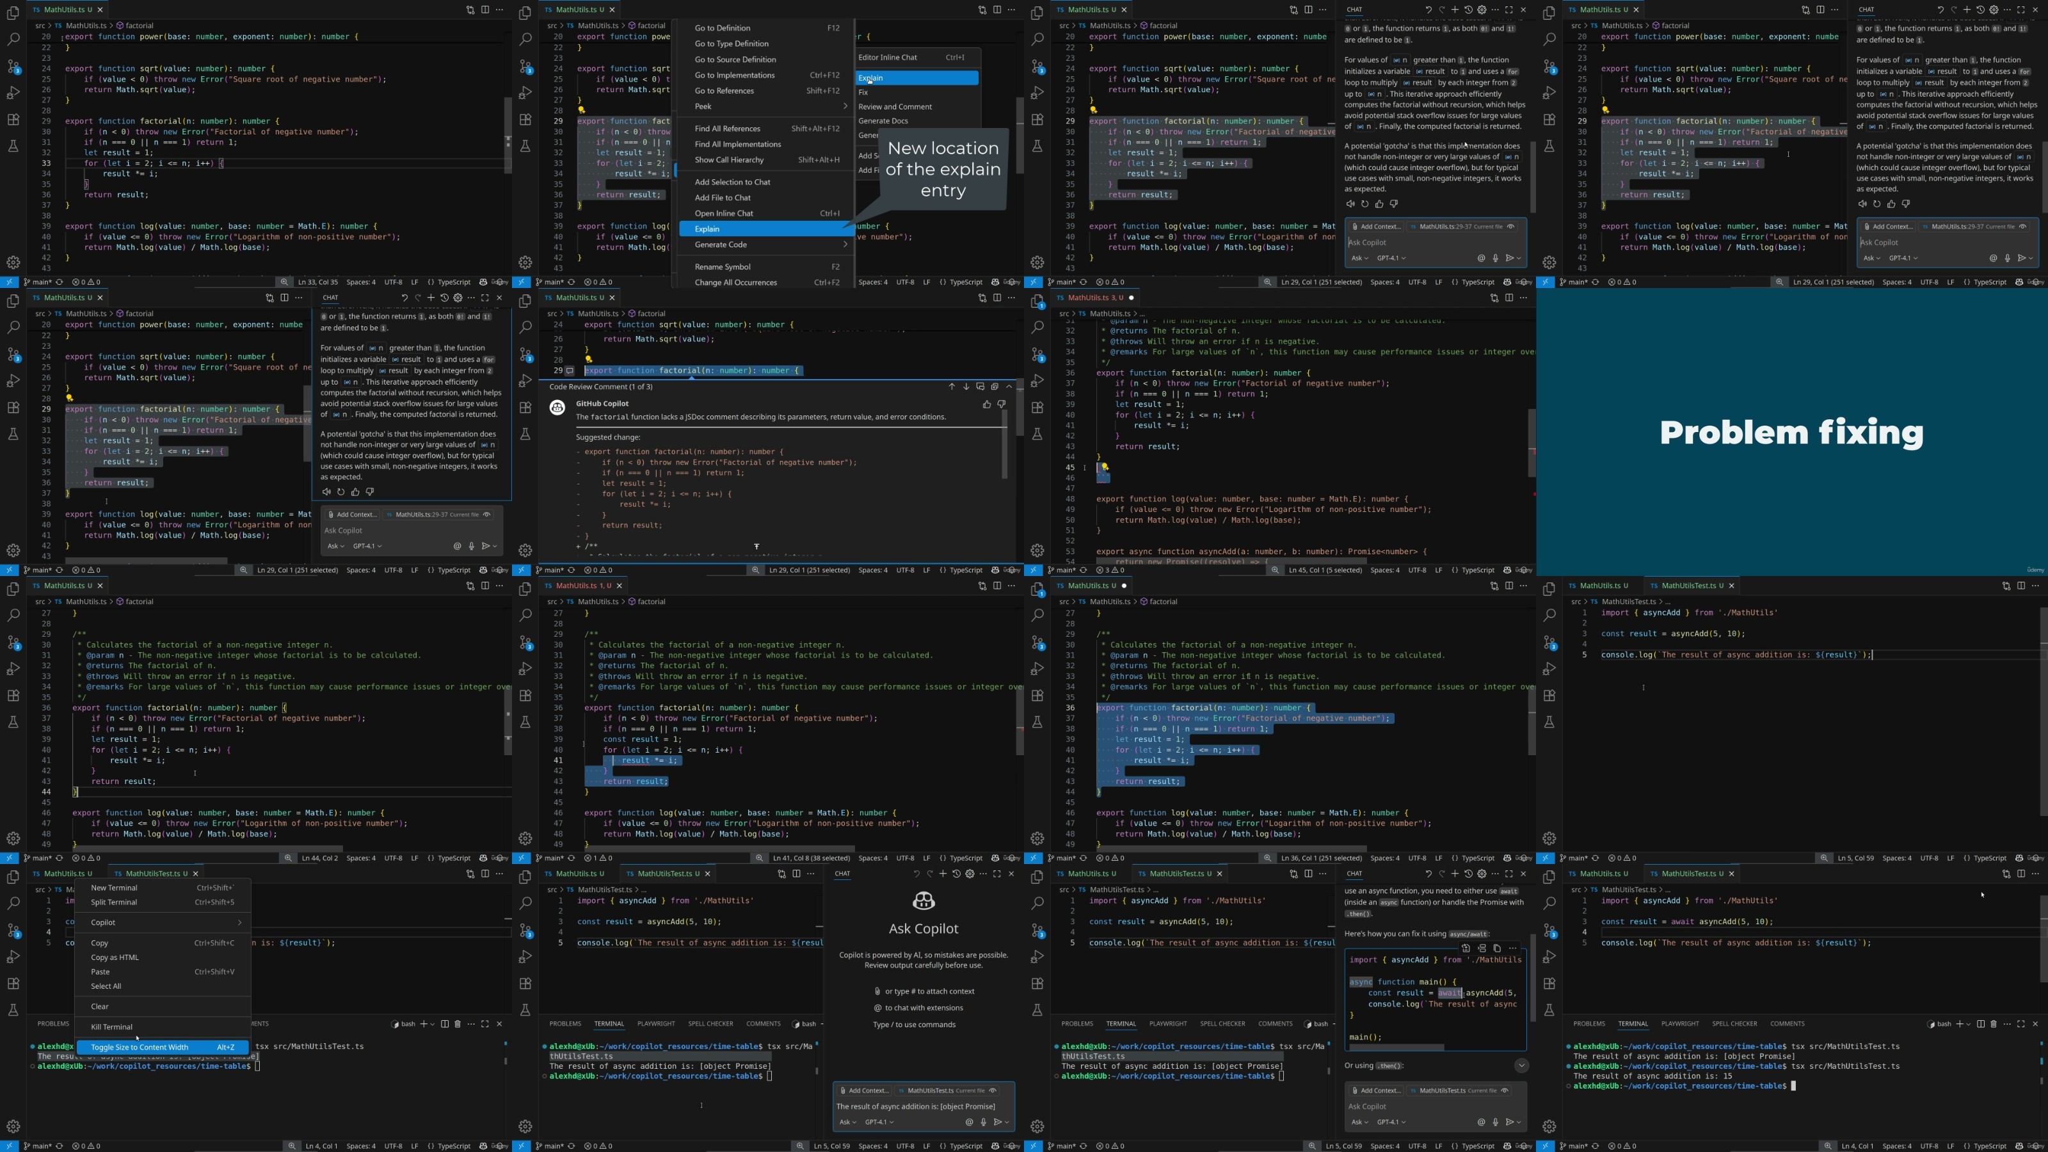Screen dimensions: 2048x1152
Task: Open Ask mode dropdown in async/await fix chat
Action: pos(1359,1122)
